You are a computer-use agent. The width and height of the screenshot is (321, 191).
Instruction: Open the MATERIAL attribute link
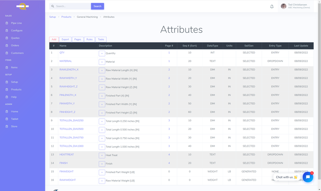point(66,61)
